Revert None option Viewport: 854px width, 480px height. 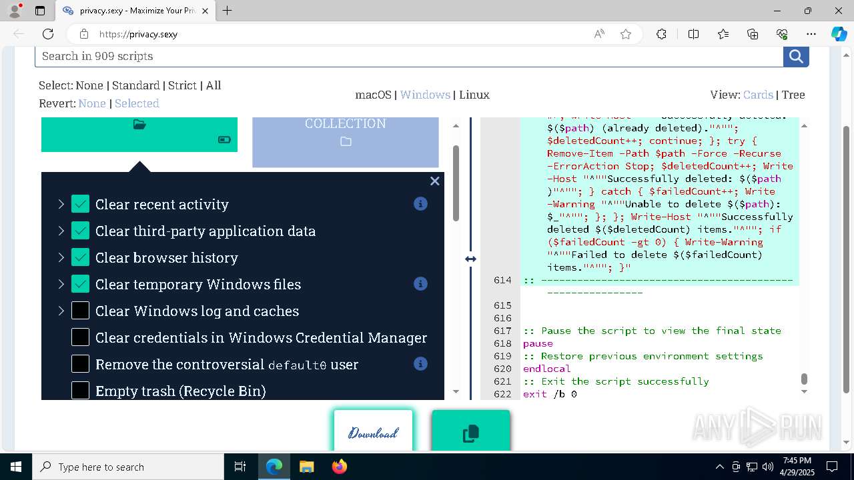tap(92, 103)
